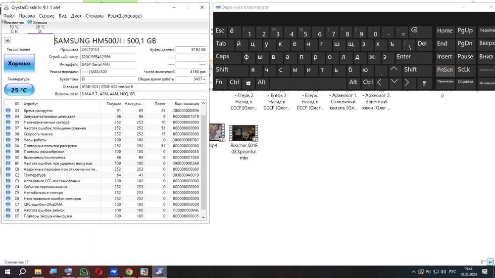This screenshot has width=495, height=278.
Task: Toggle right Shift key on on-screen keyboard
Action: [417, 70]
